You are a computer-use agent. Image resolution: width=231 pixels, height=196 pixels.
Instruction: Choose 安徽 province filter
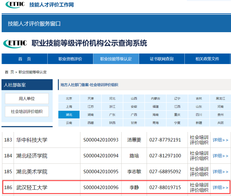[x=134, y=107]
